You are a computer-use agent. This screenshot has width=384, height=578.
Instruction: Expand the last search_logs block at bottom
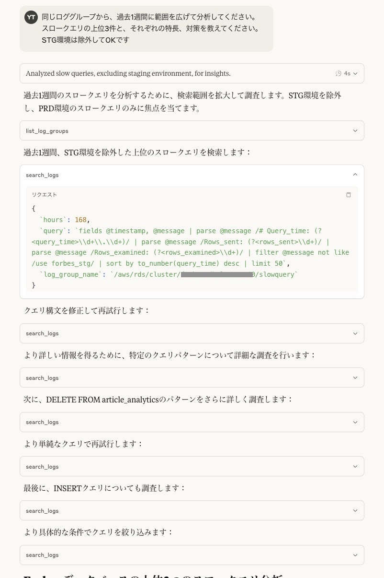(x=355, y=554)
